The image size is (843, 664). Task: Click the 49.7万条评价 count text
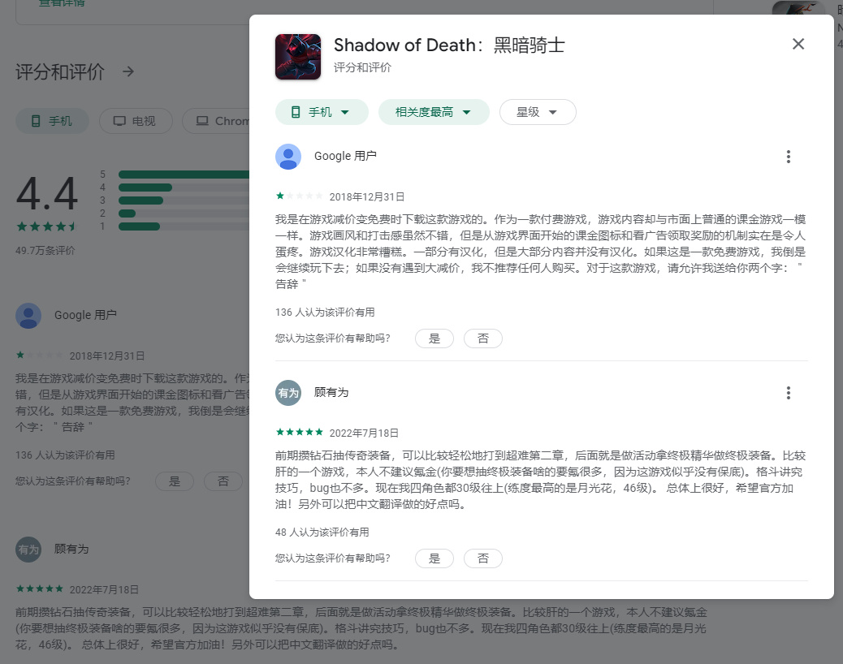click(x=45, y=250)
